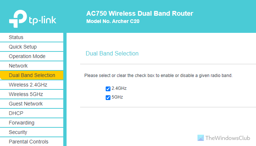The width and height of the screenshot is (256, 146).
Task: Open Wireless 2.4GHz settings
Action: pos(28,85)
